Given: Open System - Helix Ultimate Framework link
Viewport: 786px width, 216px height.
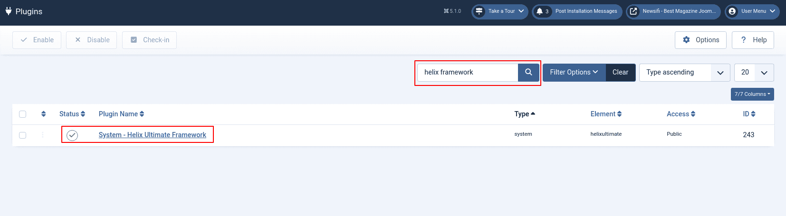Looking at the screenshot, I should pos(152,135).
